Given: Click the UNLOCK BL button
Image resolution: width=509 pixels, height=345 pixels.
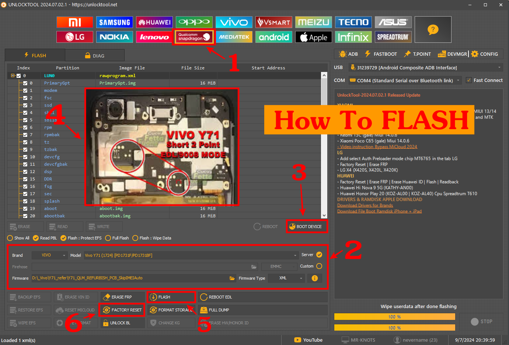Looking at the screenshot, I should (x=122, y=323).
